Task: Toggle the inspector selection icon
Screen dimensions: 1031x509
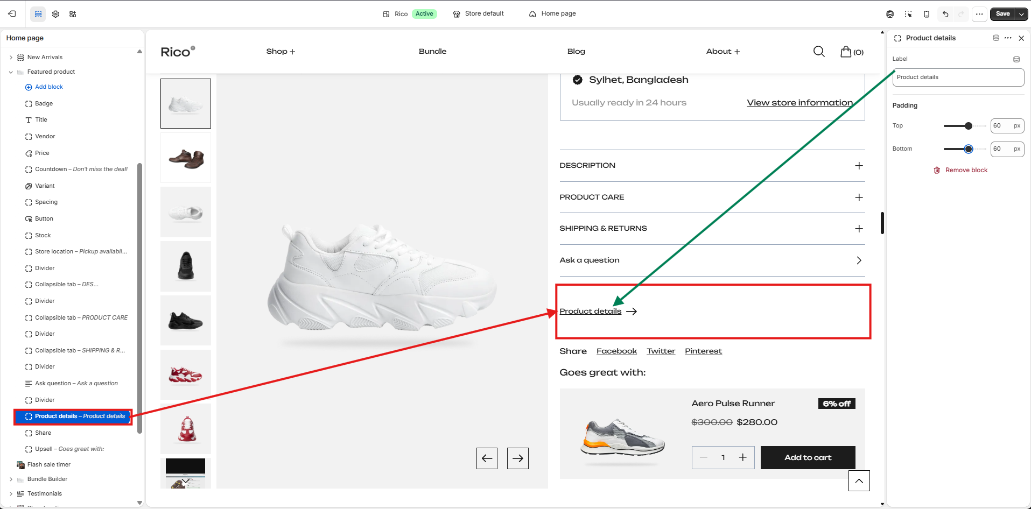Action: click(x=908, y=14)
